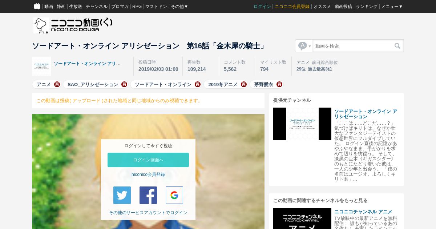Open the オススメ link
The height and width of the screenshot is (229, 436).
pyautogui.click(x=322, y=7)
